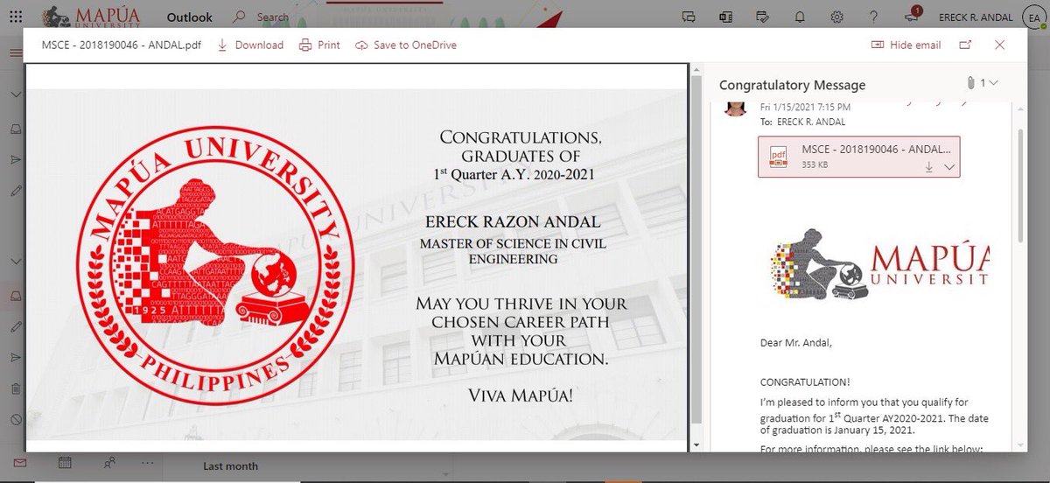The height and width of the screenshot is (483, 1050).
Task: Switch to Mail module
Action: (19, 463)
